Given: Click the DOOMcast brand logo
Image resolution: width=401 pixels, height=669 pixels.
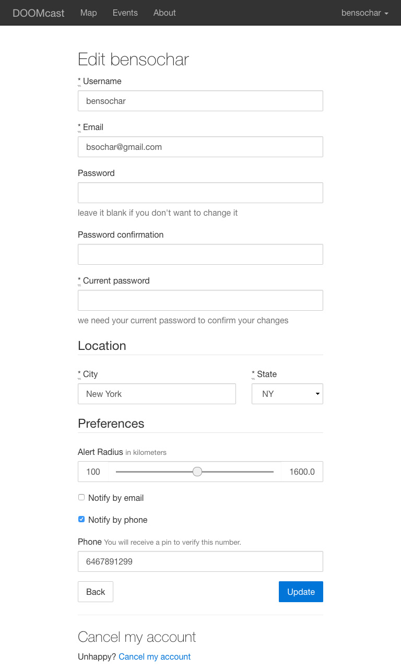Looking at the screenshot, I should 39,13.
